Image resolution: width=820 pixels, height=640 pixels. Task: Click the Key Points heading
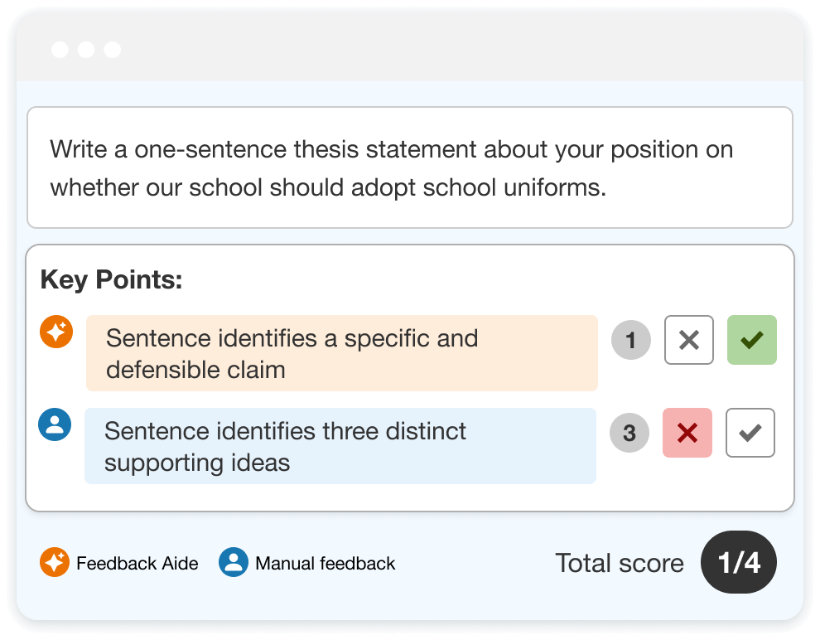[x=111, y=279]
